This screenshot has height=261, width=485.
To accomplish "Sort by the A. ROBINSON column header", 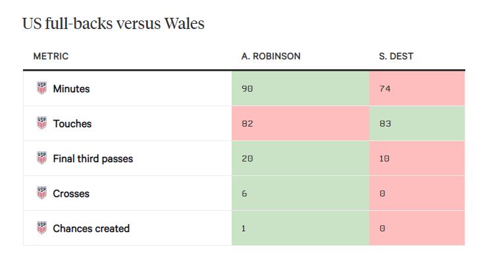I will [270, 56].
